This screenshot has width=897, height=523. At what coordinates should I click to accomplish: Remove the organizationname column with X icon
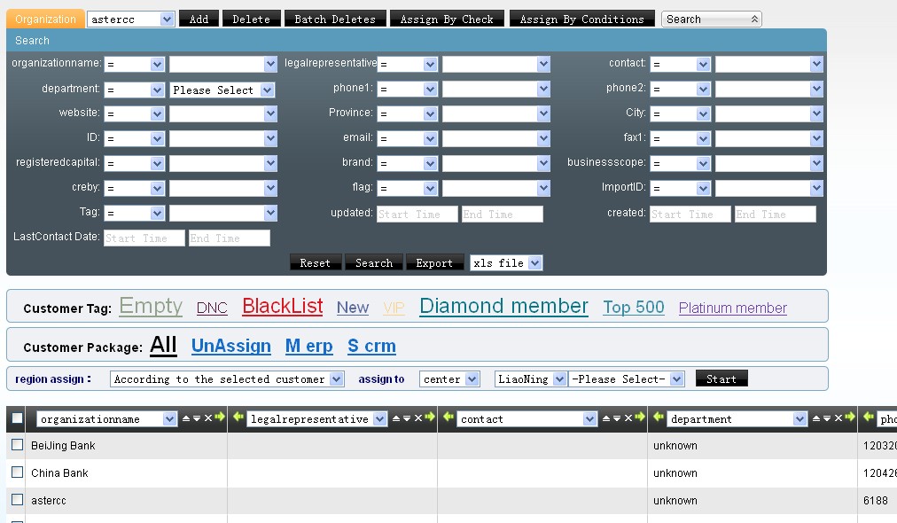(x=208, y=418)
